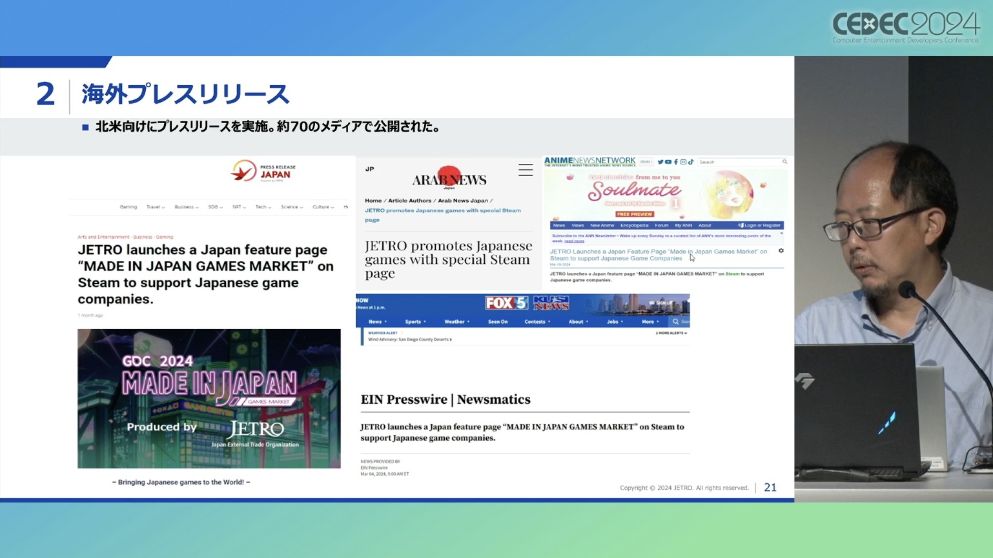
Task: Click Home in Arab News breadcrumb
Action: tap(373, 201)
